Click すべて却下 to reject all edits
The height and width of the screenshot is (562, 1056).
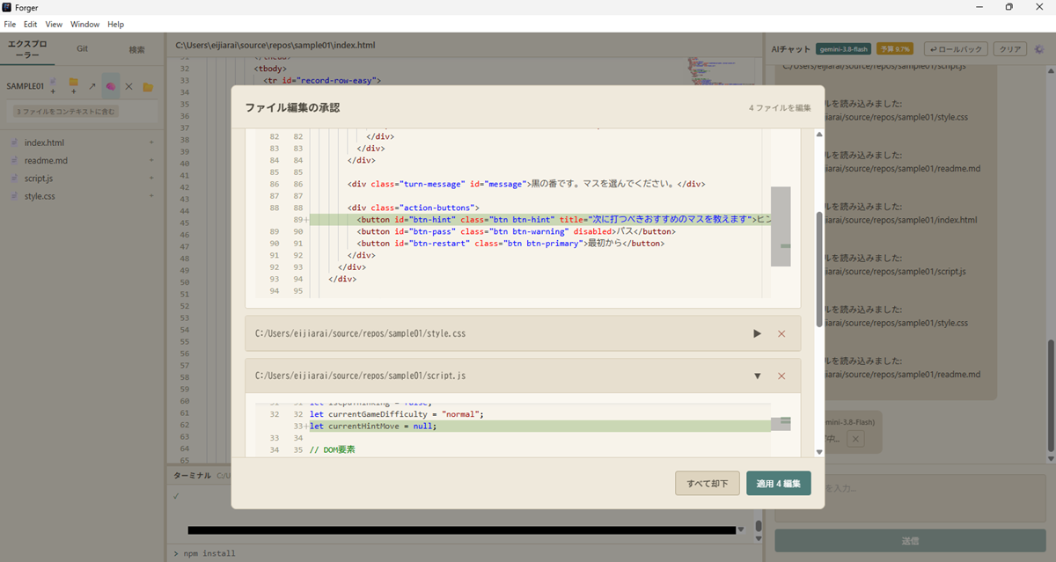click(708, 484)
